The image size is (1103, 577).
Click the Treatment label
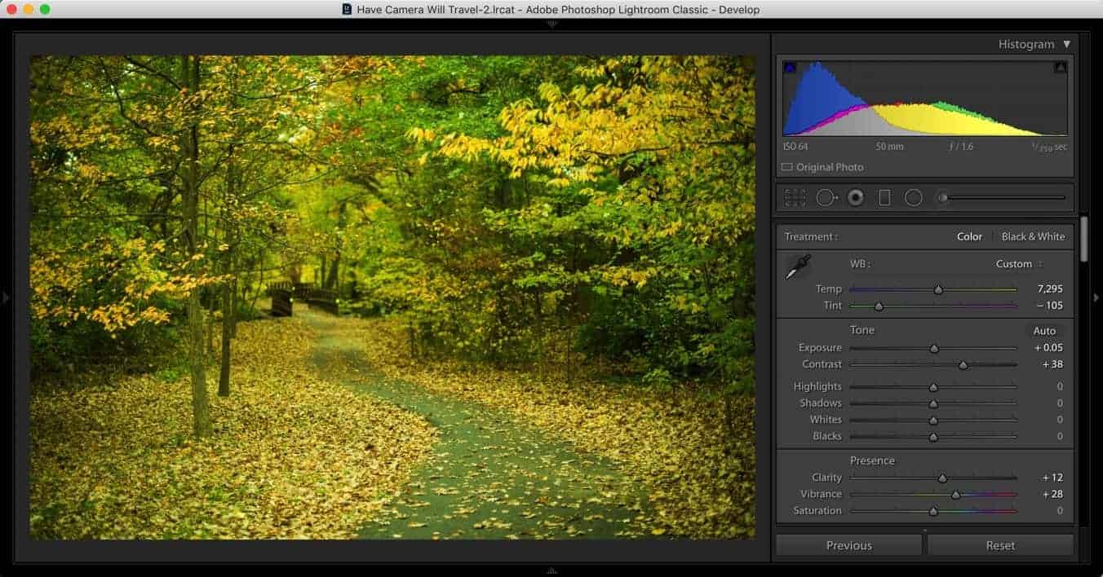811,237
